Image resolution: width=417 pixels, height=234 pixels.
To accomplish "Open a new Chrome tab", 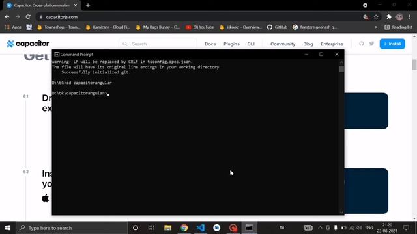I will (88, 5).
